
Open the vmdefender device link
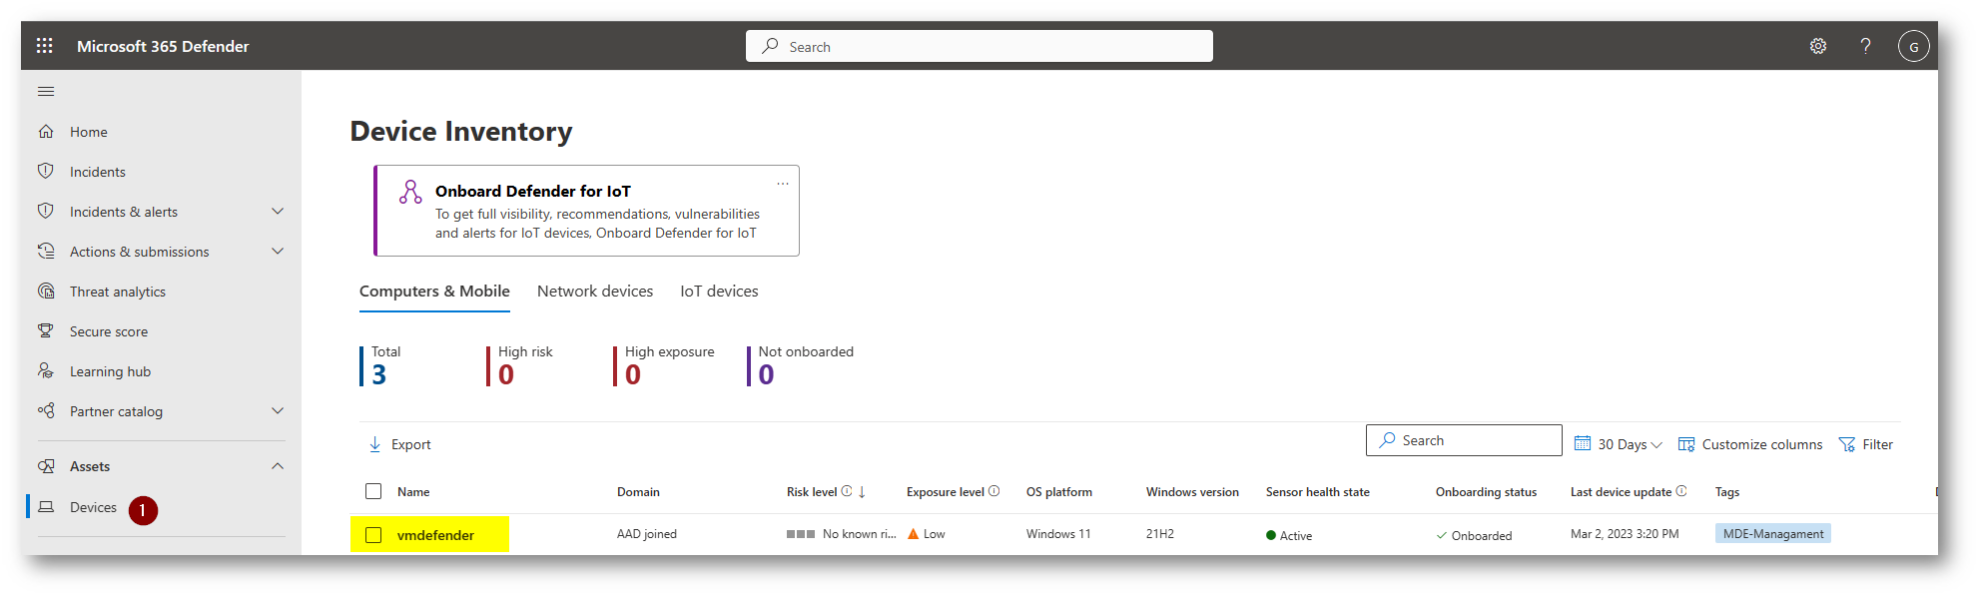pos(435,535)
